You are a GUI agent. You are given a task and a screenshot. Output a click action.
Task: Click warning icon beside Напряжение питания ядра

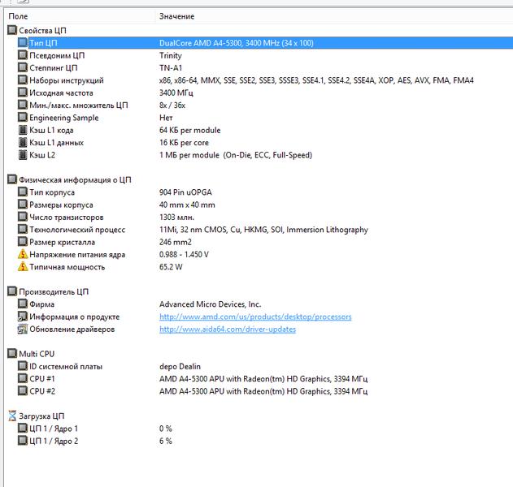(x=23, y=254)
